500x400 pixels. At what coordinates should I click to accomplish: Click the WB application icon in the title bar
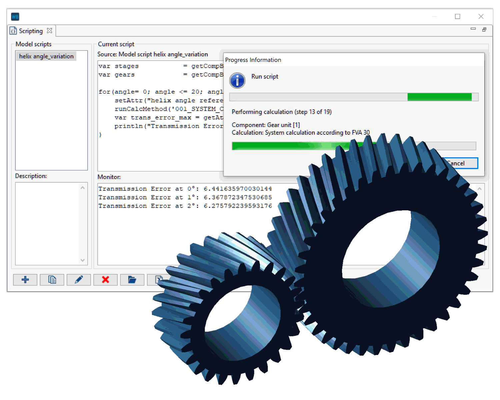(x=15, y=17)
